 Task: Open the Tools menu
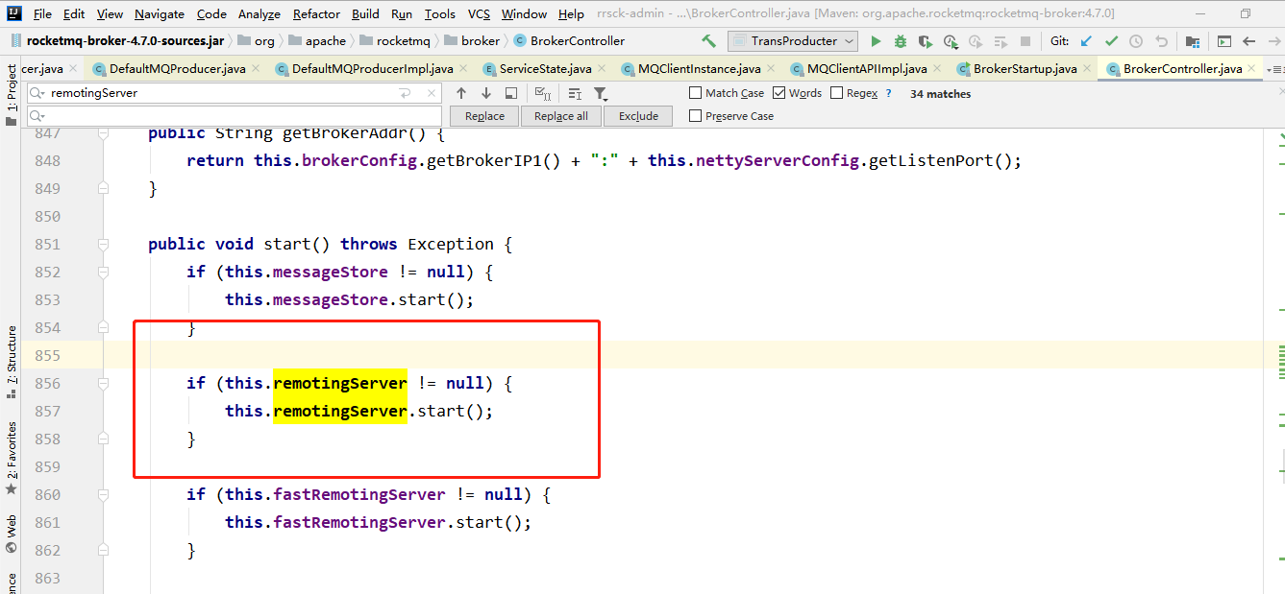click(440, 13)
